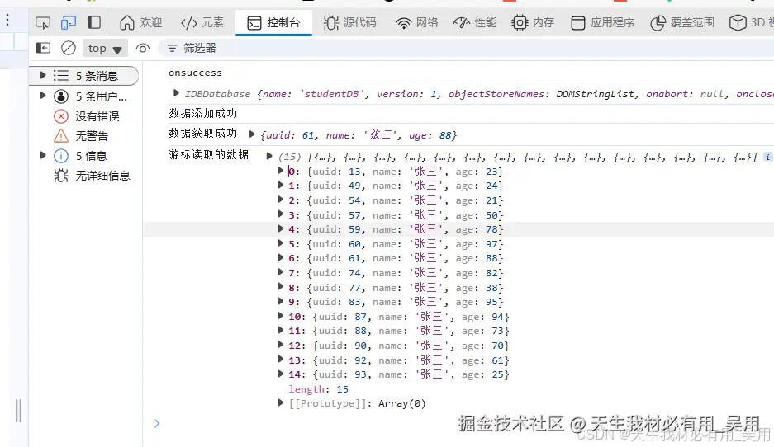Switch to the 网络 network tab
Viewport: 774px width, 447px height.
[417, 22]
